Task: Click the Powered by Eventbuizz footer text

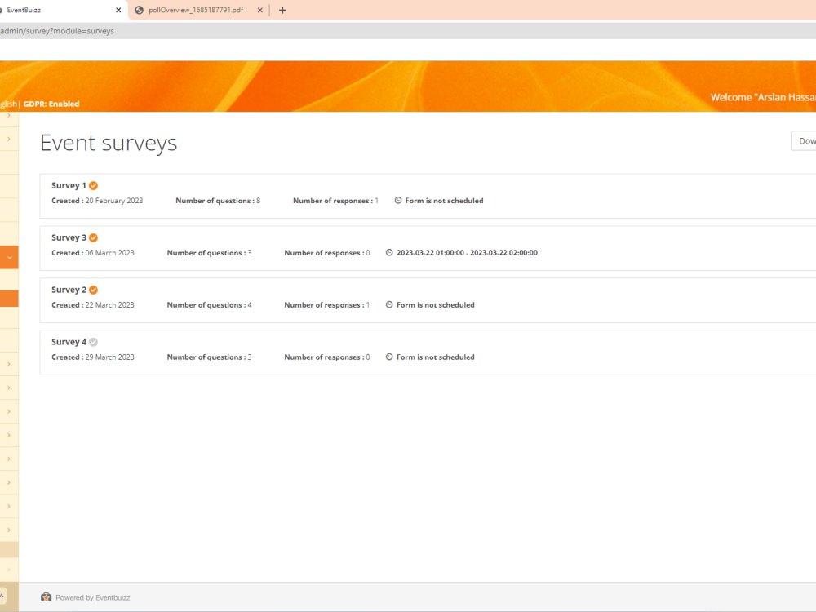Action: point(93,597)
